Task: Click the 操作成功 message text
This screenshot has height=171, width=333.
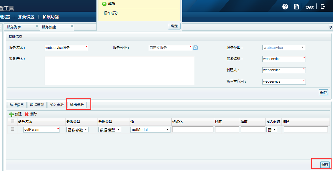Action: (111, 13)
